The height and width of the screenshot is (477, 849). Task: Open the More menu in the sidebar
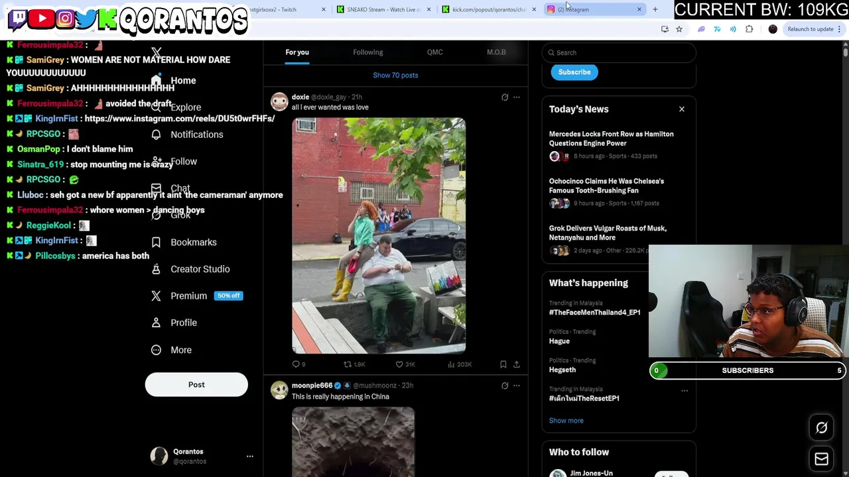[x=171, y=350]
